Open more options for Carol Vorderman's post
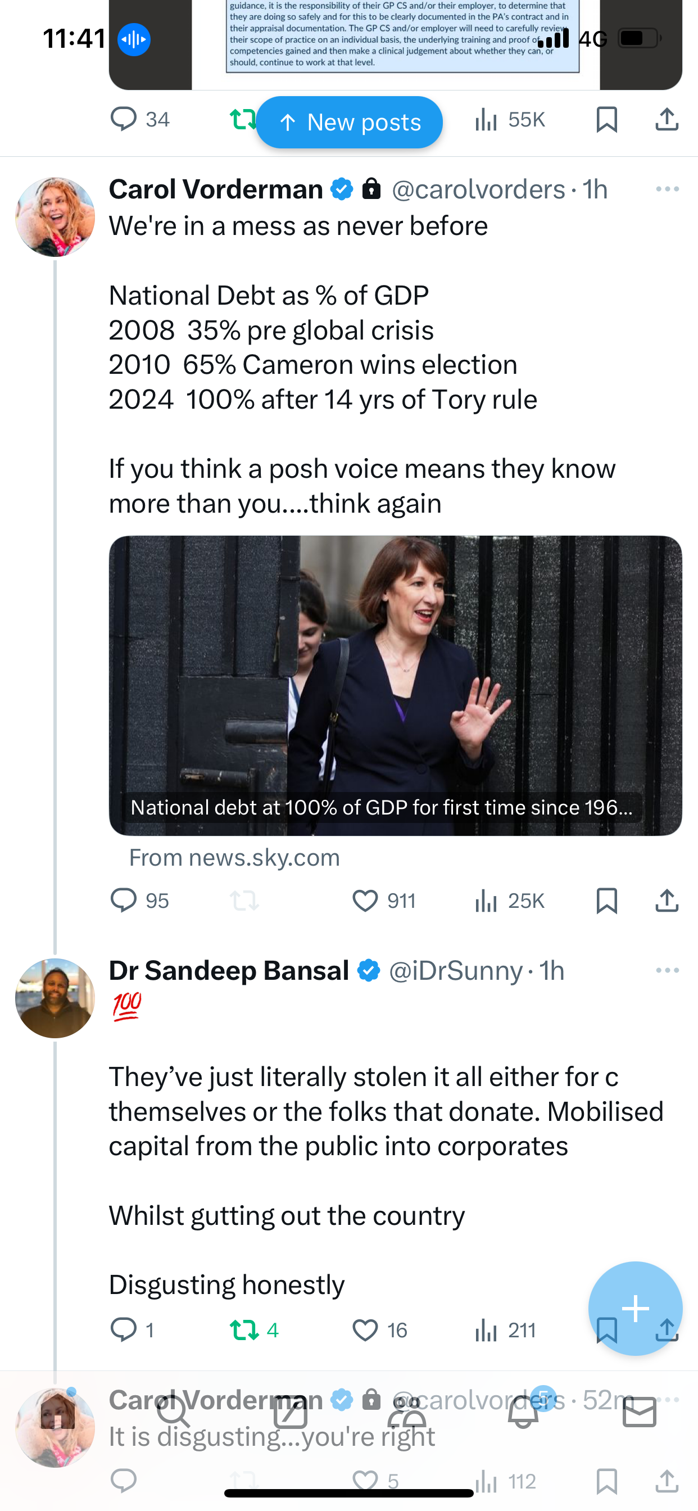The height and width of the screenshot is (1511, 698). click(x=668, y=189)
